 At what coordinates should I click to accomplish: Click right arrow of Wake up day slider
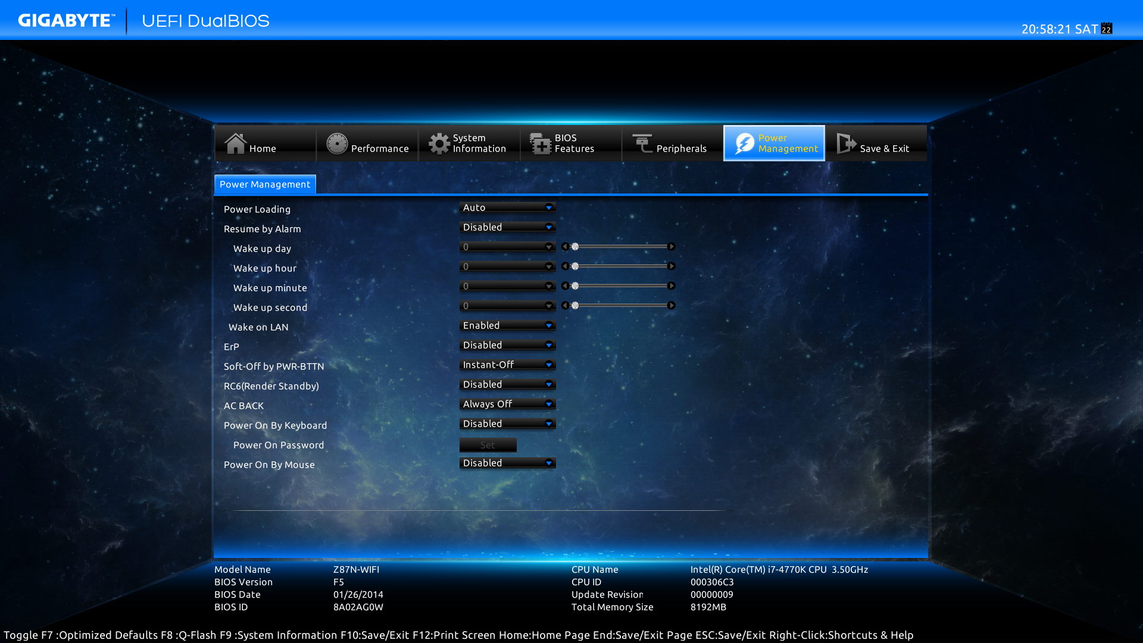click(672, 246)
